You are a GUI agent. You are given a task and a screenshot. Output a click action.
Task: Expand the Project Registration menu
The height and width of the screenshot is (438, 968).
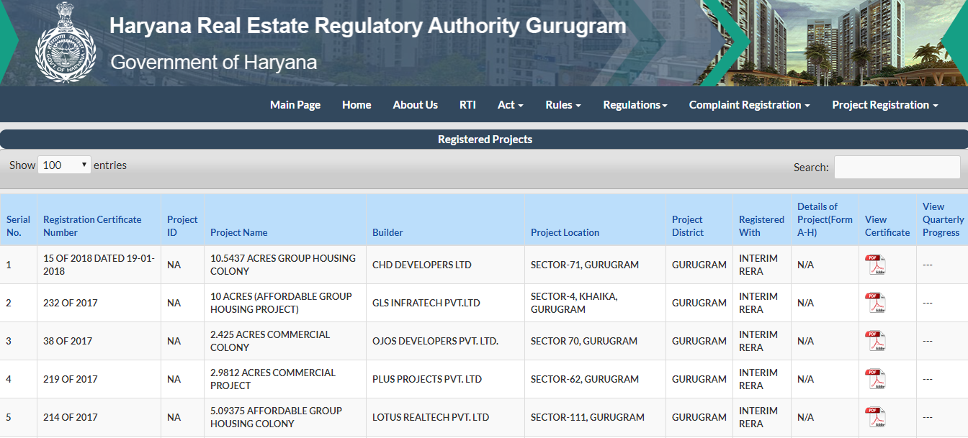[884, 104]
